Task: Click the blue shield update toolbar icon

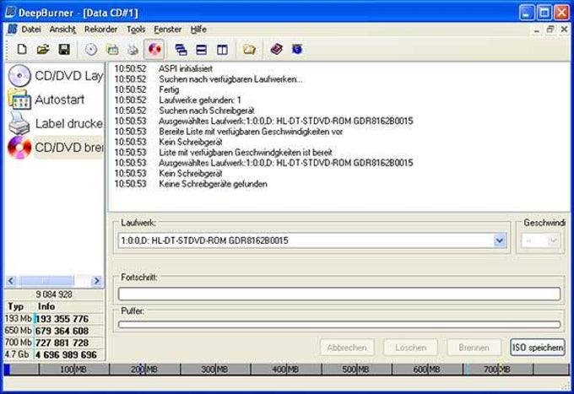Action: tap(297, 49)
